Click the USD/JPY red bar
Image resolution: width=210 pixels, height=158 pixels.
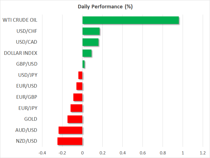pyautogui.click(x=80, y=75)
